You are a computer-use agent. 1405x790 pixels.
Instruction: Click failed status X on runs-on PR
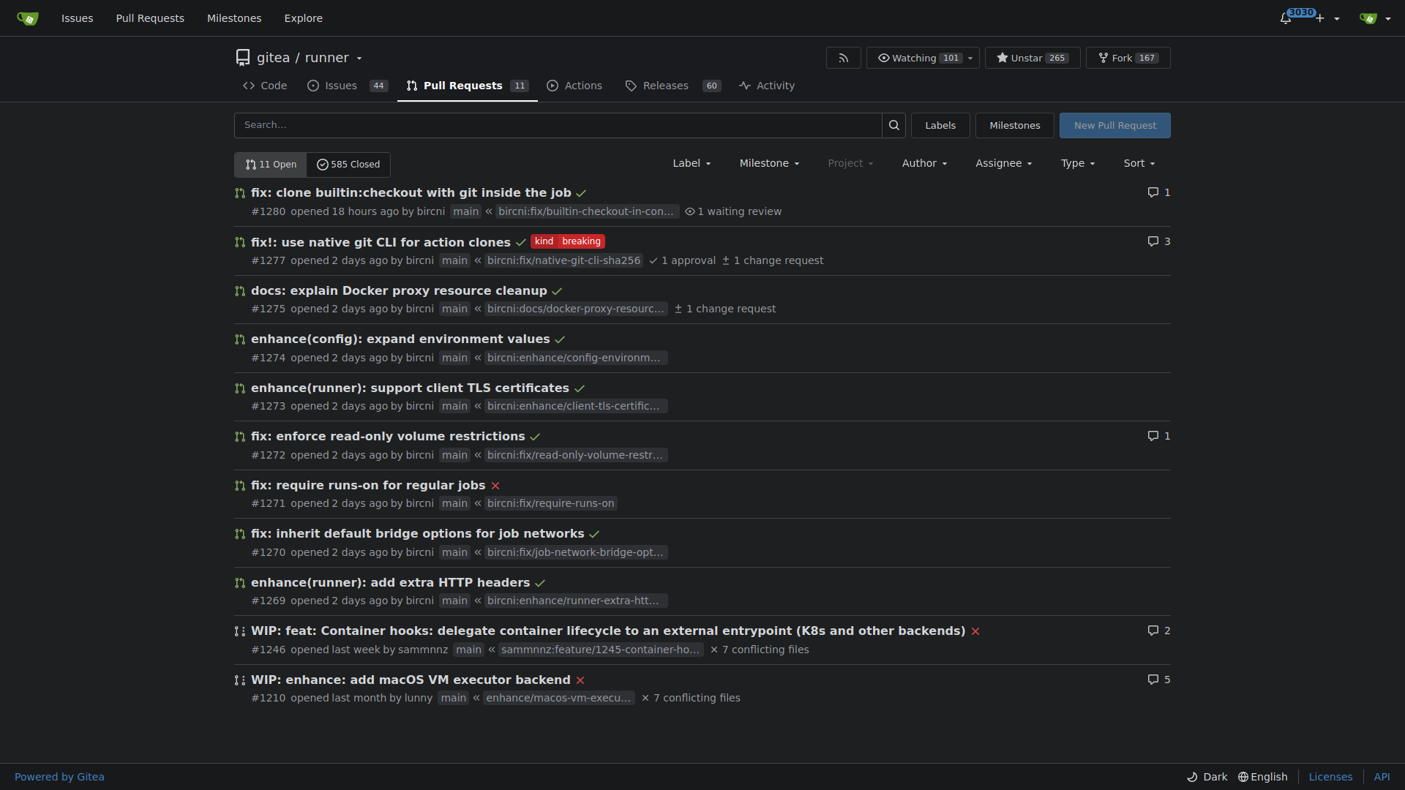495,486
